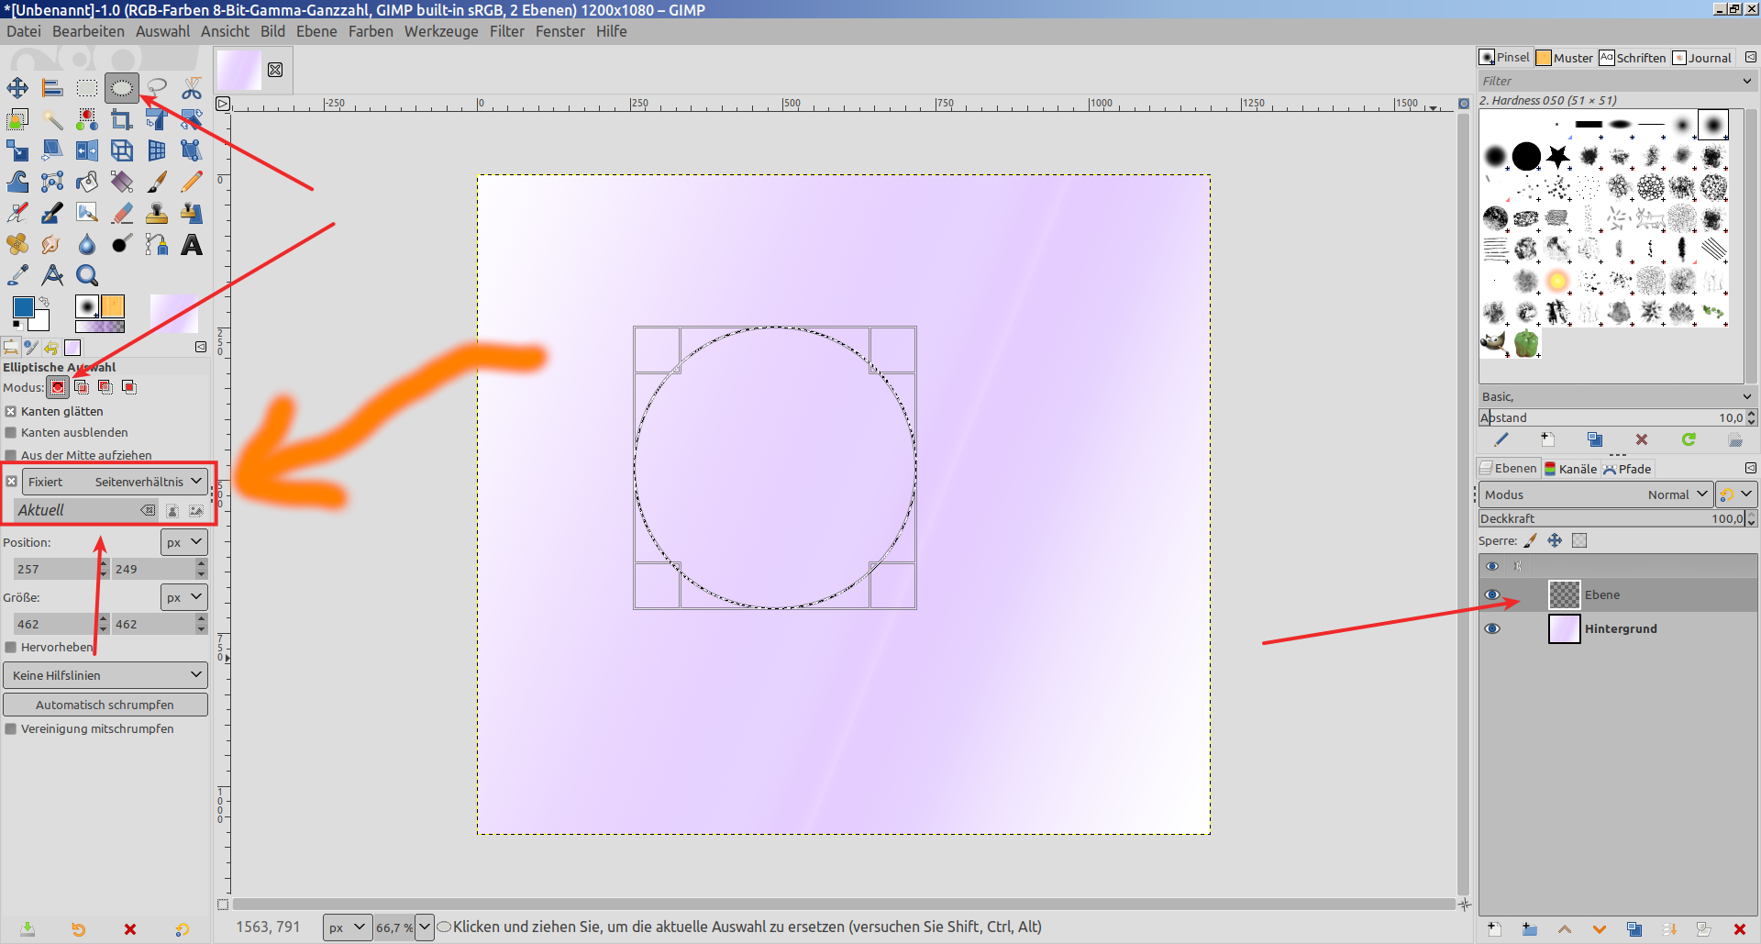Click the Aktuell aspect ratio field
1761x944 pixels.
78,510
